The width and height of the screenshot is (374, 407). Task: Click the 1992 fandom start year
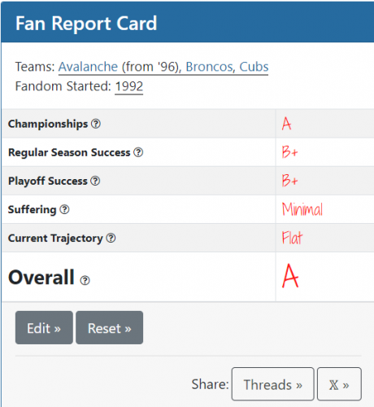pos(129,86)
